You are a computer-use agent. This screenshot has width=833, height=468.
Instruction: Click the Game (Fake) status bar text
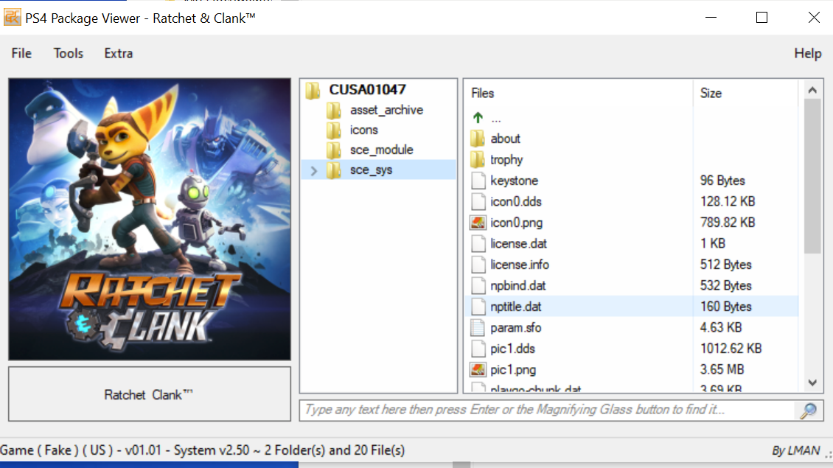[203, 450]
